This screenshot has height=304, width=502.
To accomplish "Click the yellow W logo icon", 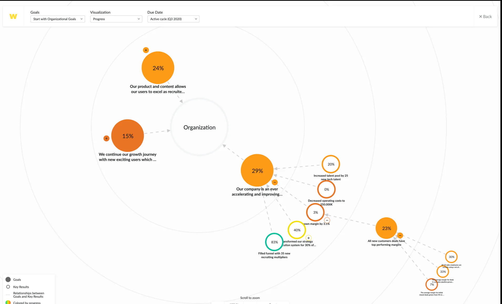I will click(x=13, y=17).
